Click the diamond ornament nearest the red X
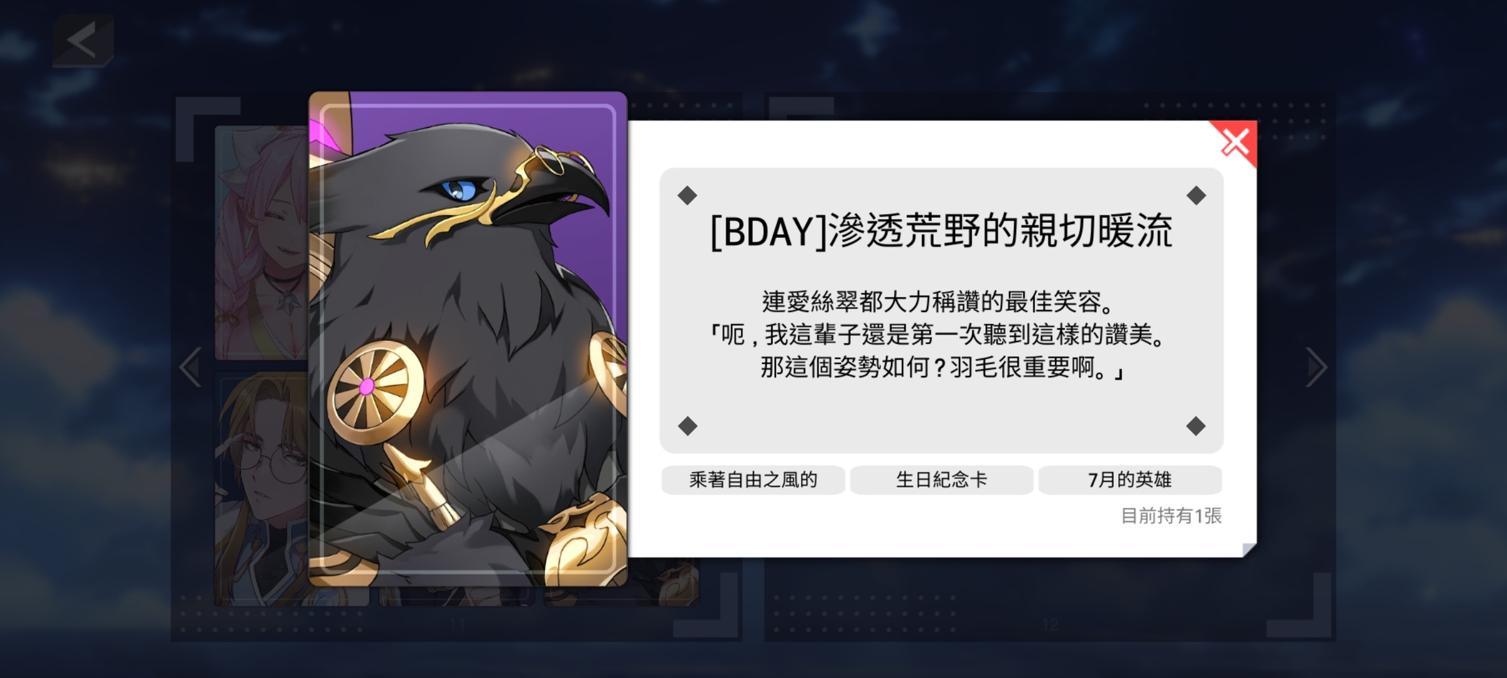The width and height of the screenshot is (1507, 678). (x=1196, y=195)
